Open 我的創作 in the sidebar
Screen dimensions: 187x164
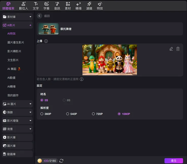click(x=13, y=96)
